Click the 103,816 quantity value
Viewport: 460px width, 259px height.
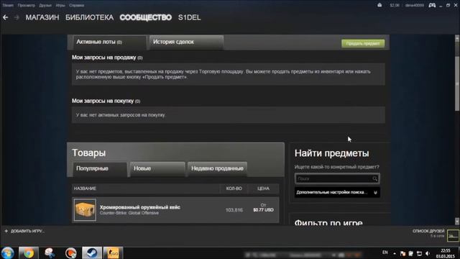[x=234, y=210]
